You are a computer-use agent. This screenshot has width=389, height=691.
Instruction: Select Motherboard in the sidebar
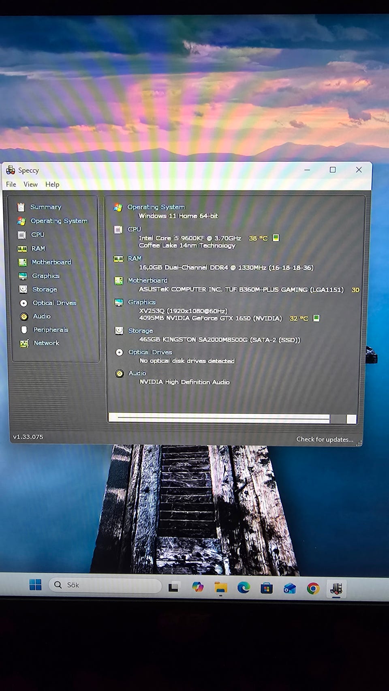click(x=51, y=262)
